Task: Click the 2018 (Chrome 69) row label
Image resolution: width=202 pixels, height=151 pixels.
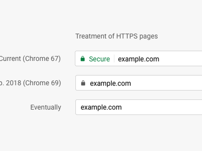Action: tap(30, 83)
